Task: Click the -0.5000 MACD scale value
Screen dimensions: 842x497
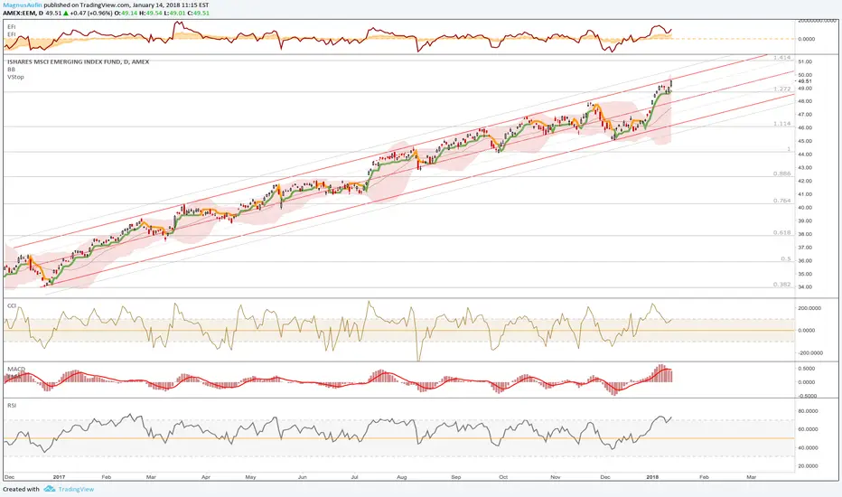Action: (807, 396)
